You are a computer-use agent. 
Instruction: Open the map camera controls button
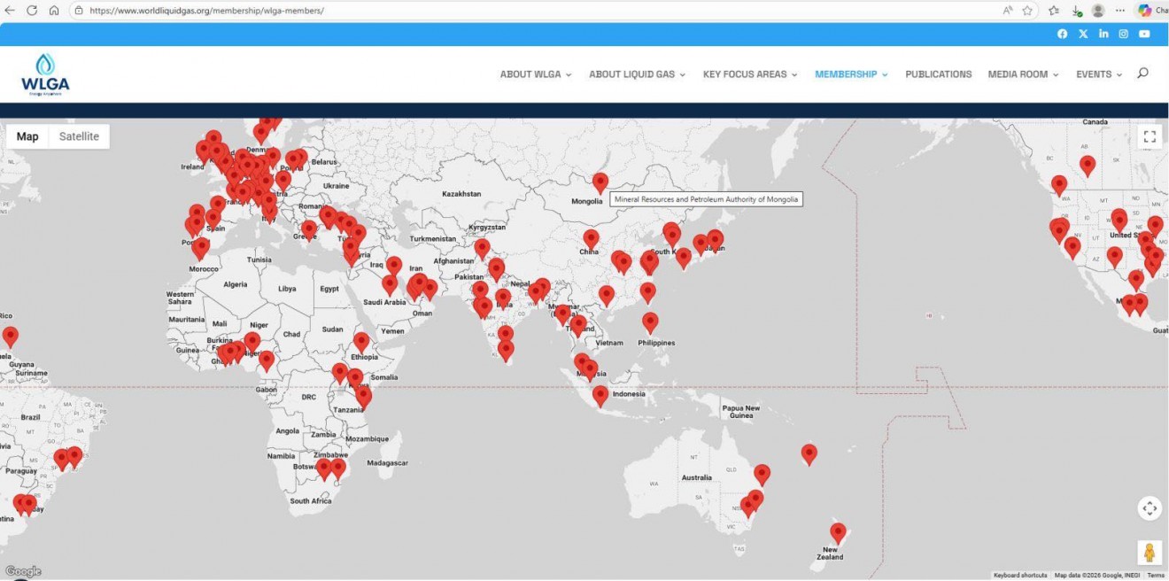click(1150, 508)
